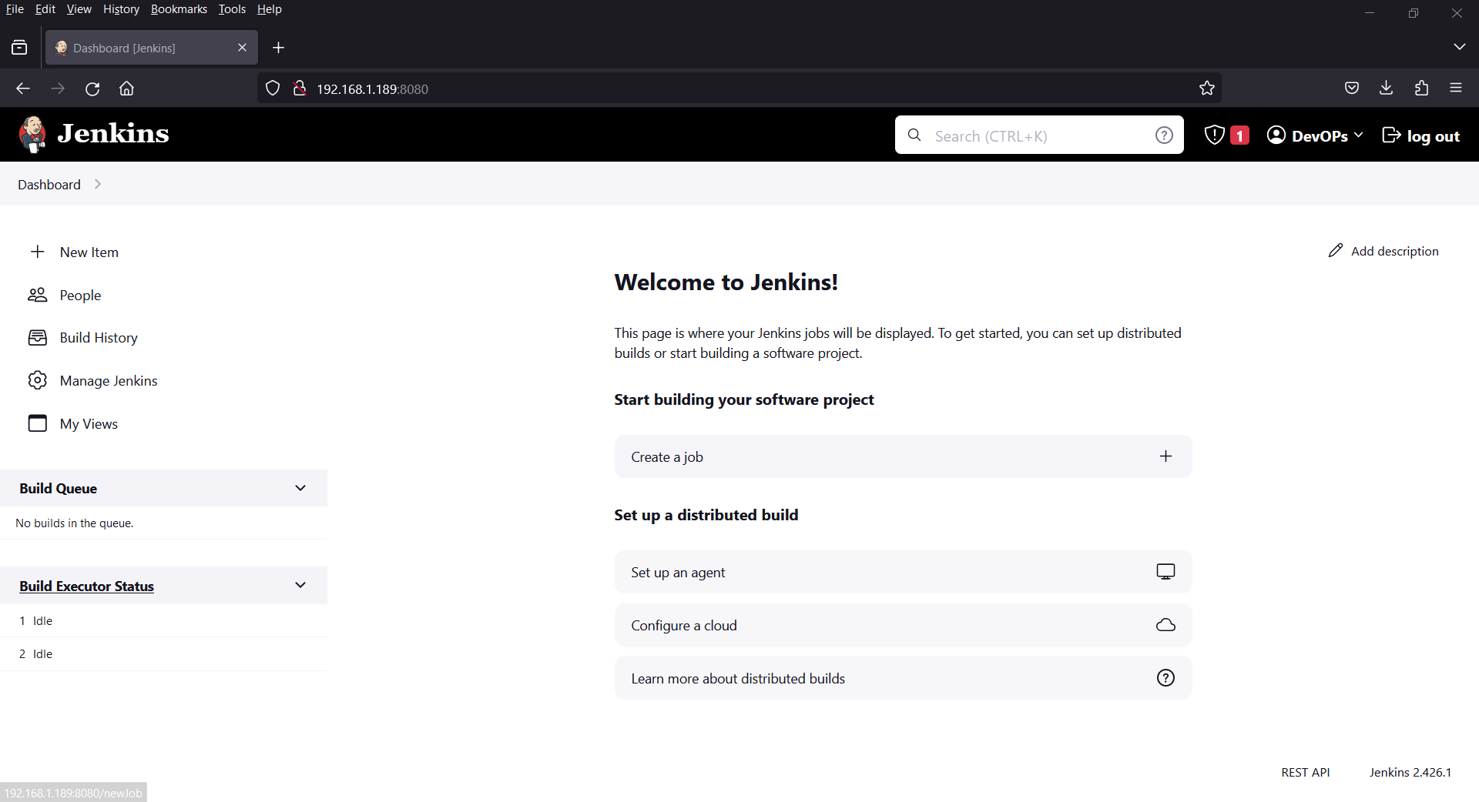1479x802 pixels.
Task: Open a new browser tab with plus
Action: [x=279, y=48]
